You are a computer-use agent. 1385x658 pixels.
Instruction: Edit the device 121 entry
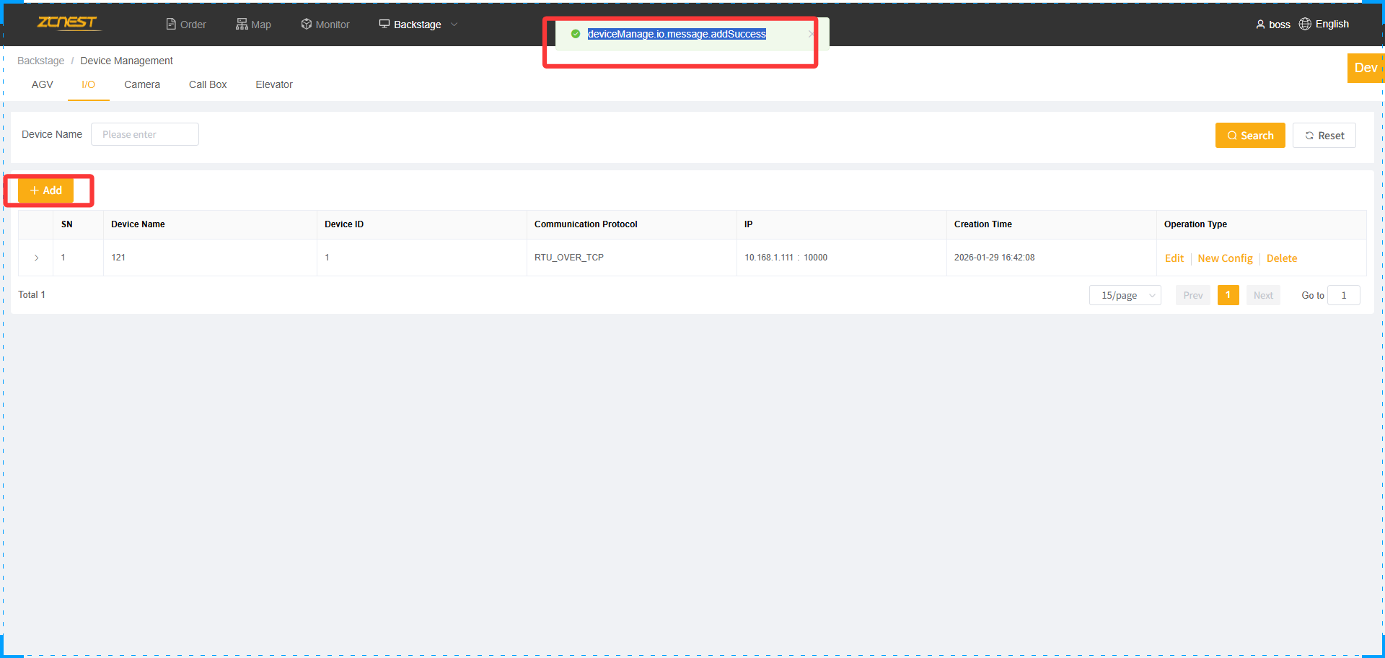[x=1174, y=258]
